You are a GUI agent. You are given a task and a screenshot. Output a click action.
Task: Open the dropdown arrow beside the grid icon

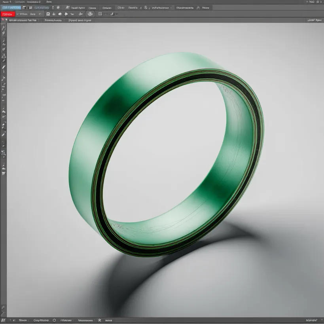(x=105, y=14)
